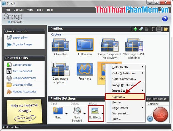Click the Convert Images link
173x131 pixels.
(22, 65)
